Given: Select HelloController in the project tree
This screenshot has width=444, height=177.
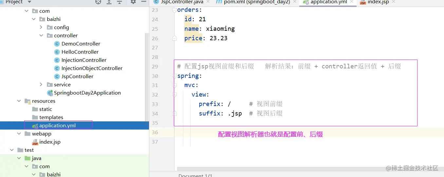Looking at the screenshot, I should tap(80, 52).
